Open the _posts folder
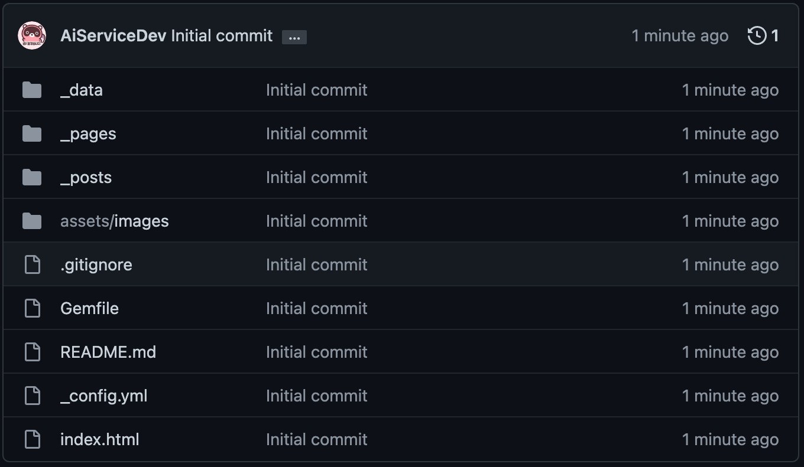Image resolution: width=804 pixels, height=467 pixels. [86, 178]
